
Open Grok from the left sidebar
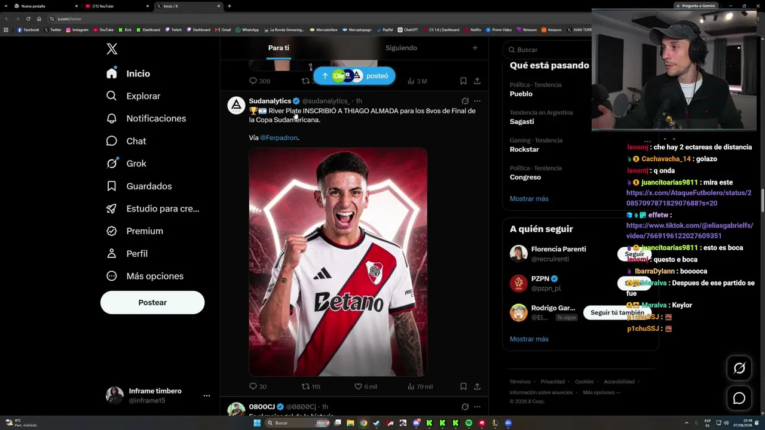click(126, 164)
